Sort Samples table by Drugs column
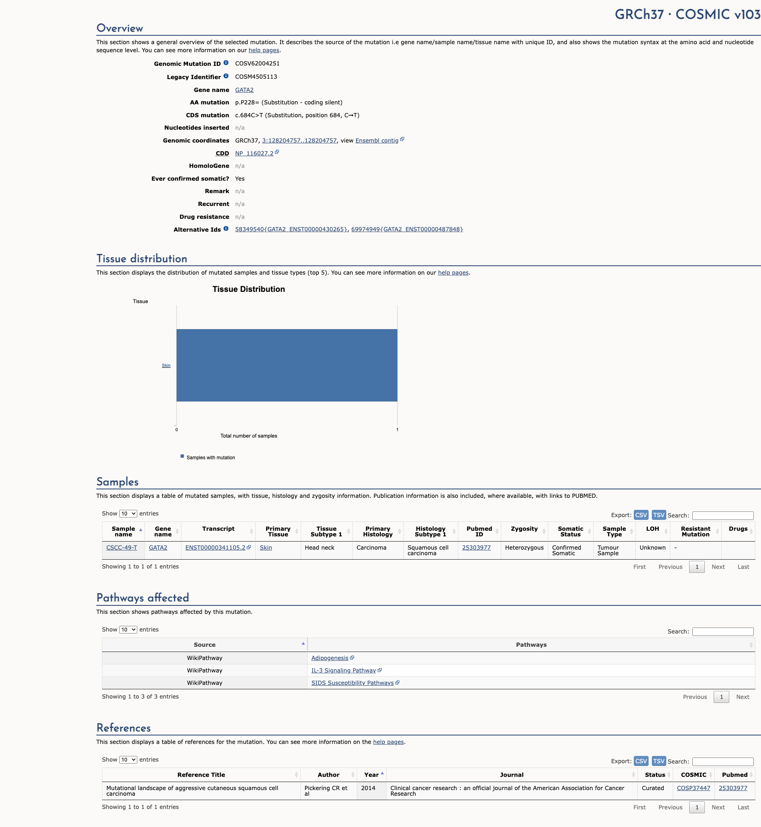The width and height of the screenshot is (761, 827). (738, 531)
